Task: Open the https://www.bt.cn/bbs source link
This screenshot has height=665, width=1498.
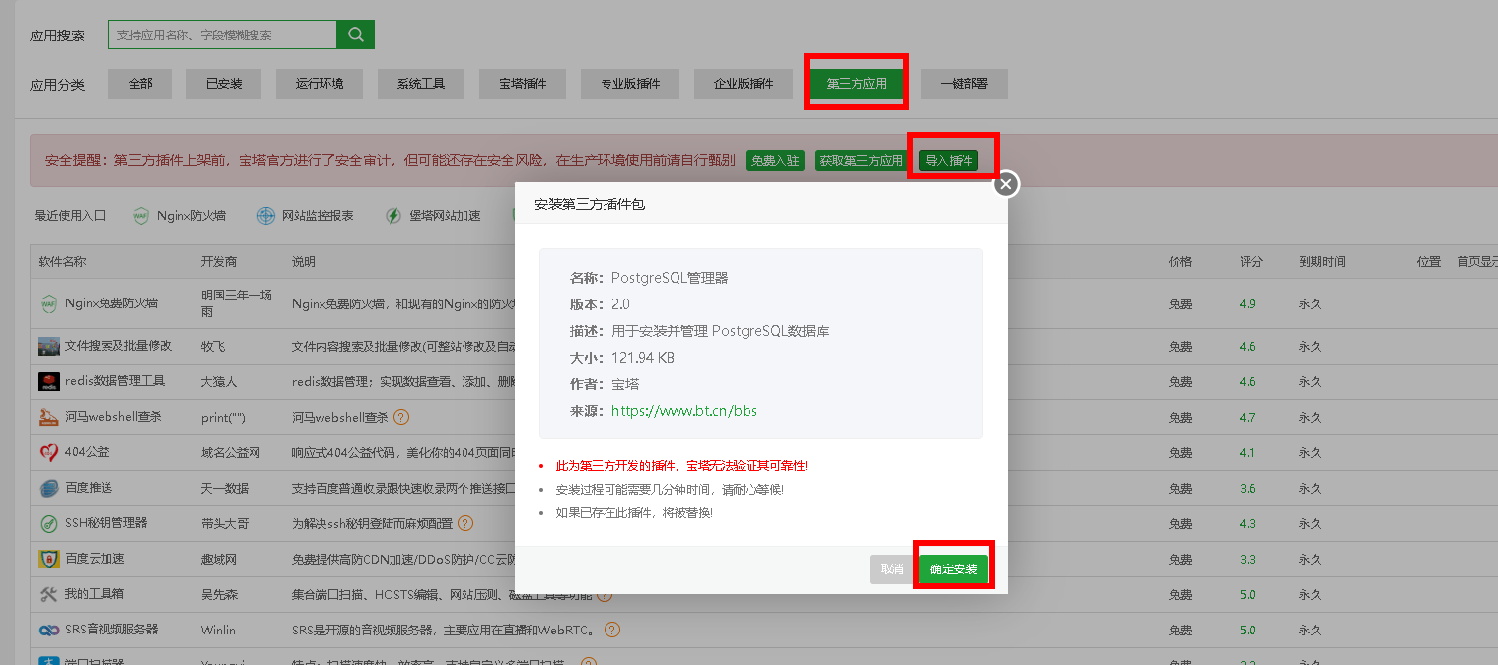Action: coord(684,411)
